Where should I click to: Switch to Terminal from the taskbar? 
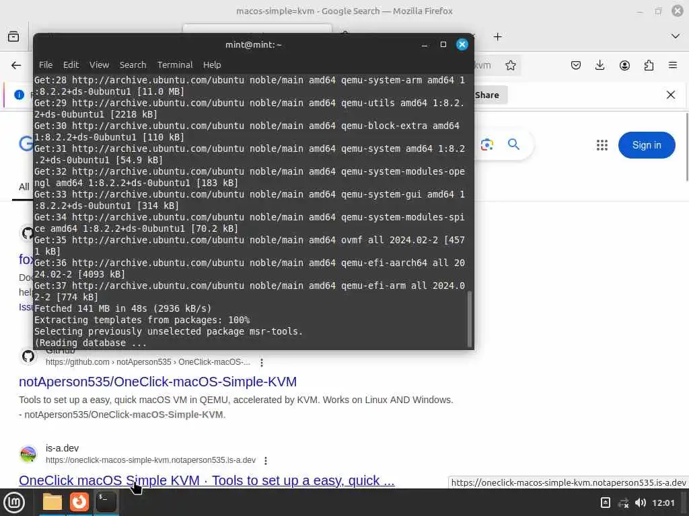click(x=106, y=502)
